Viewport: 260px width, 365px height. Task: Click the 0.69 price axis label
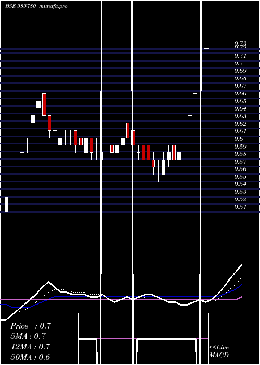240,71
